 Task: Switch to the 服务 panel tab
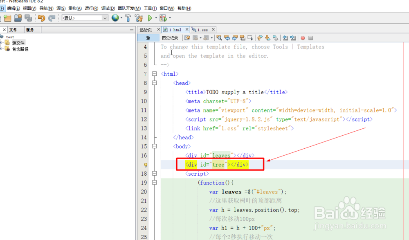click(32, 30)
